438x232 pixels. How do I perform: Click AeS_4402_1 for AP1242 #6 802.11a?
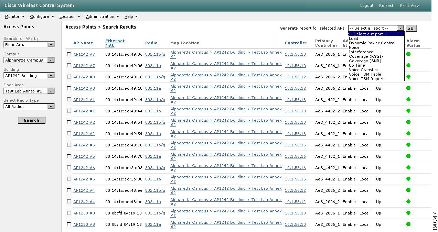328,179
